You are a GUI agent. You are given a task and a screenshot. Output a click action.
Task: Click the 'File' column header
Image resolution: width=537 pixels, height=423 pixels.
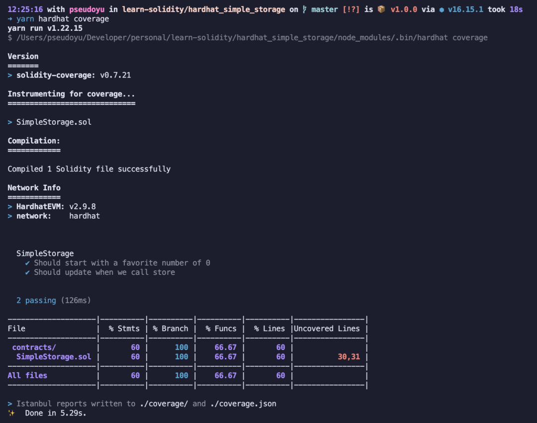(16, 329)
